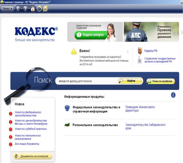The image size is (183, 163).
Task: Advance banners with right edge chevron
Action: 182,32
